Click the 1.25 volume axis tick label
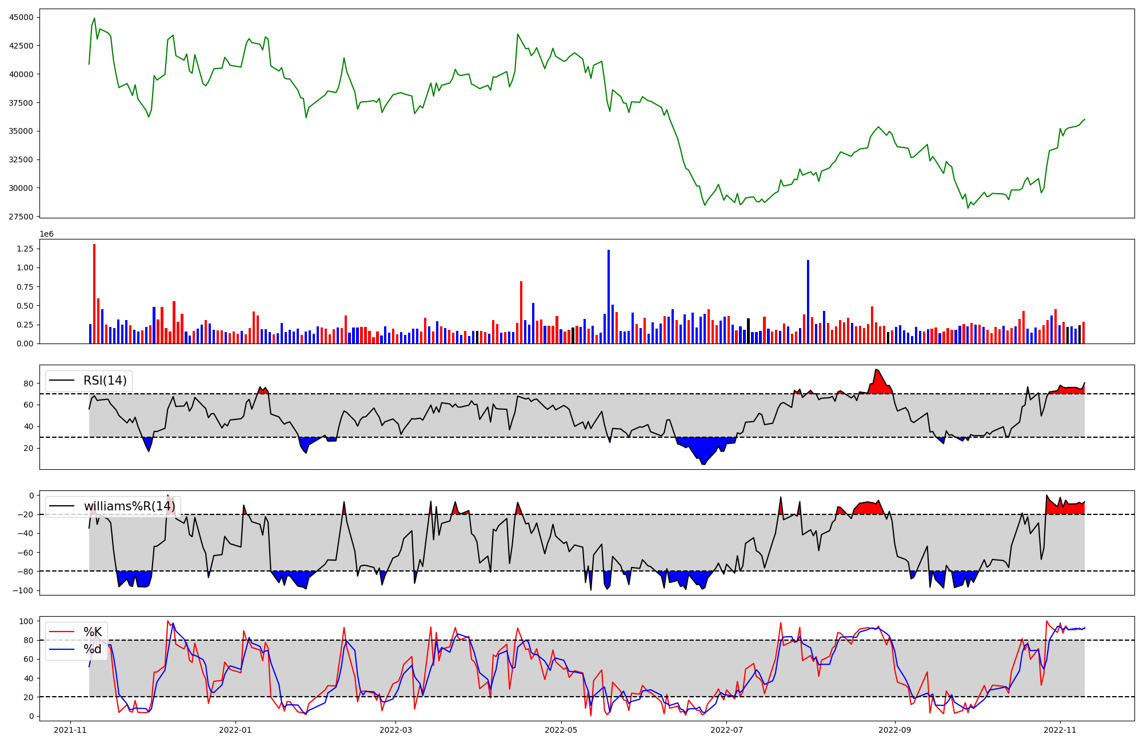Viewport: 1143px width, 743px height. tap(25, 249)
